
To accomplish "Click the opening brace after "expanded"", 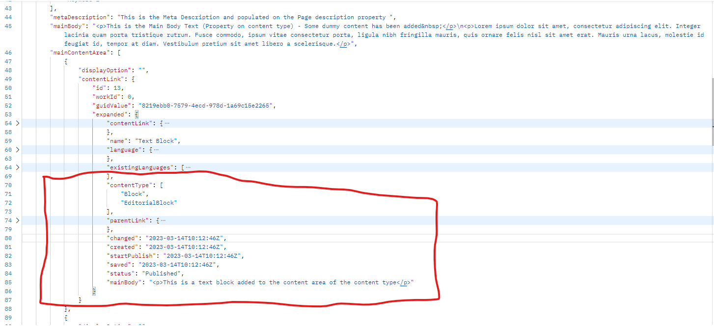I will [x=137, y=114].
